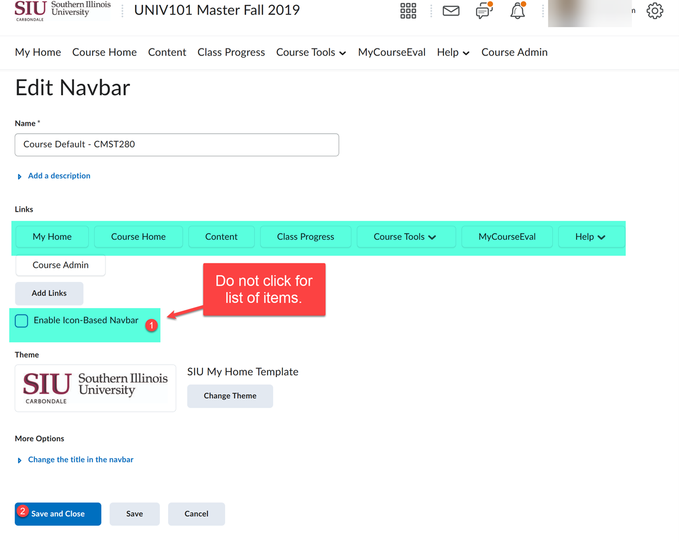Open the account settings gear icon
The image size is (679, 542).
(x=655, y=11)
